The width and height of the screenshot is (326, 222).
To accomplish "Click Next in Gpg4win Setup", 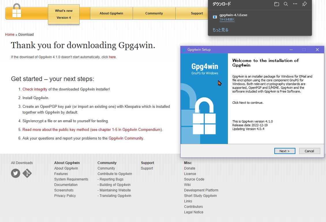I will 284,151.
